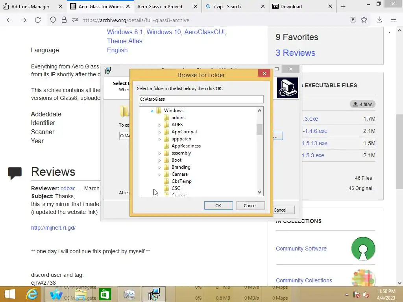
Task: Open the site permissions icon in address bar
Action: [x=75, y=20]
